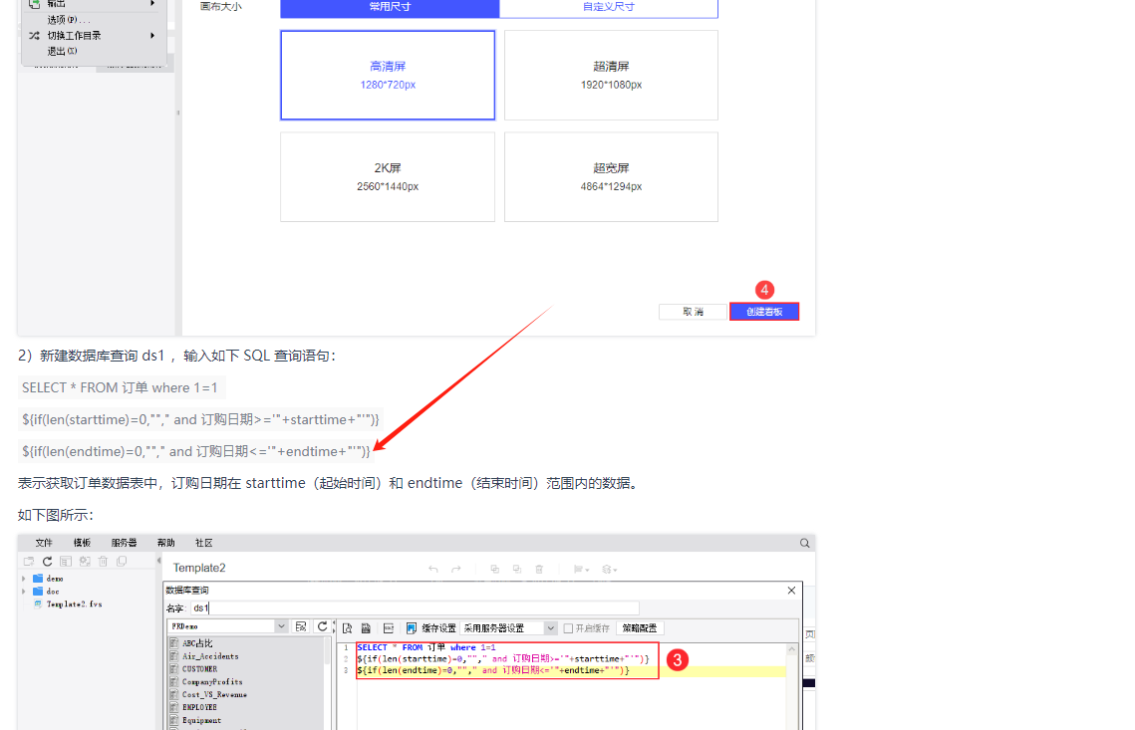Click the shuffle icon beside 切换工作目录
The height and width of the screenshot is (730, 1135).
coord(34,36)
